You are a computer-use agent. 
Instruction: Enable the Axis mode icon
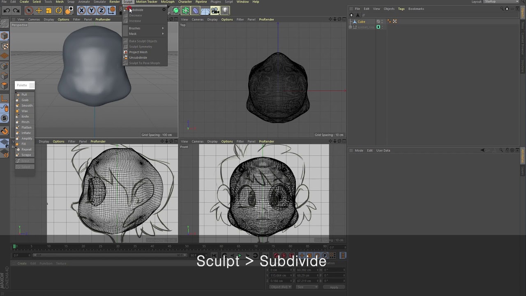coord(5,98)
